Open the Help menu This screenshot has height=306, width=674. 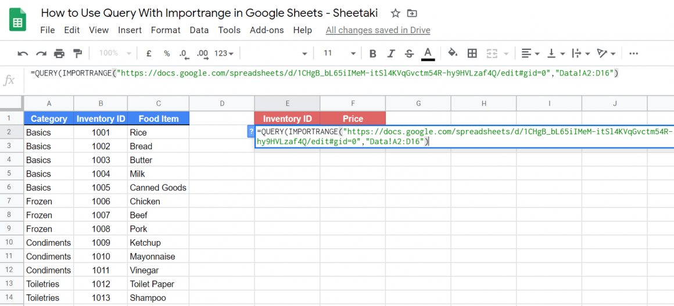pyautogui.click(x=302, y=30)
